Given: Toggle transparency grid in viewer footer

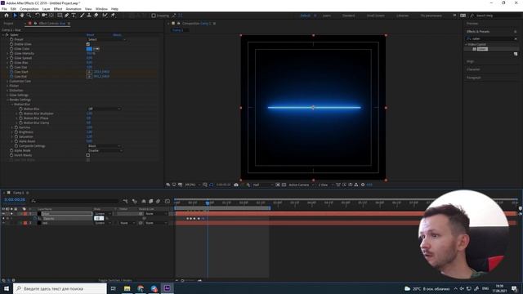Looking at the screenshot, I should [284, 185].
